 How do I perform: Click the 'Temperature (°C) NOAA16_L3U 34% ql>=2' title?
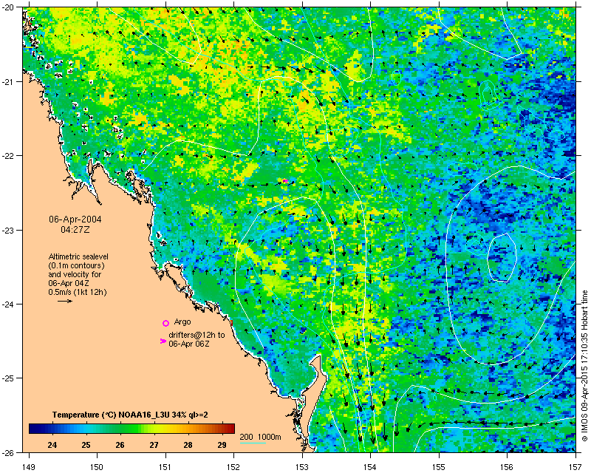click(130, 415)
